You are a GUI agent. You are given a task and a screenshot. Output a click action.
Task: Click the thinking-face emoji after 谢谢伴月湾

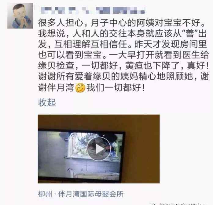[x=80, y=88]
